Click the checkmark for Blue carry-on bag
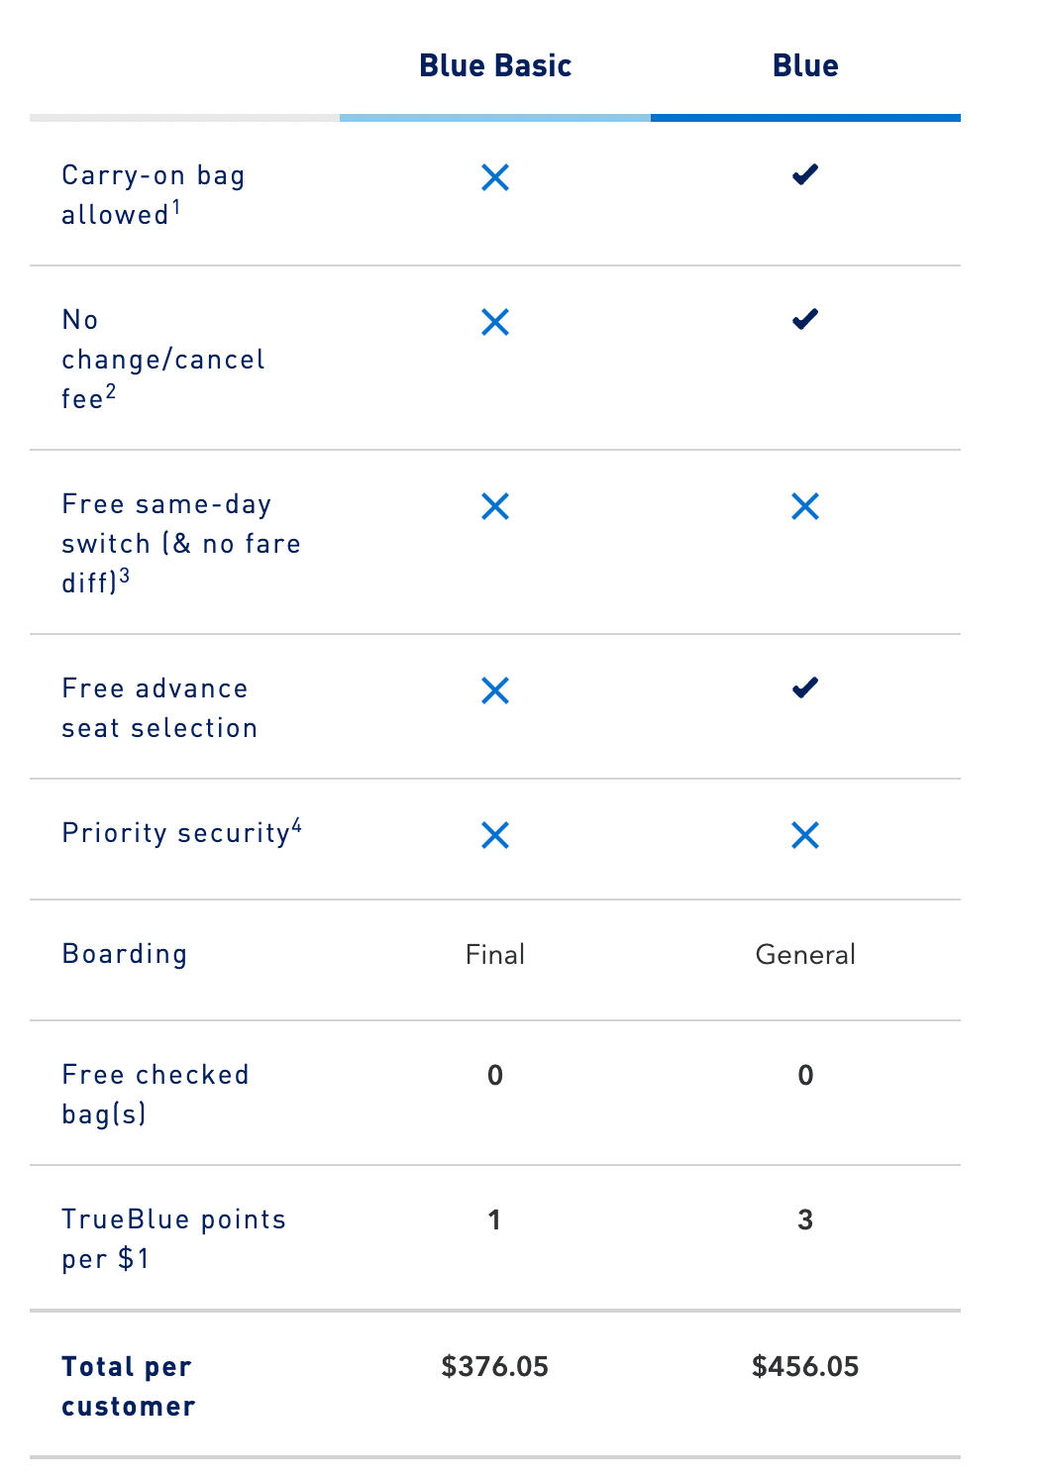This screenshot has width=1044, height=1482. [805, 175]
